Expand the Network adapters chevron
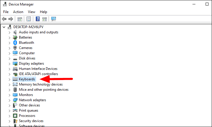Image resolution: width=212 pixels, height=127 pixels. [x=9, y=100]
